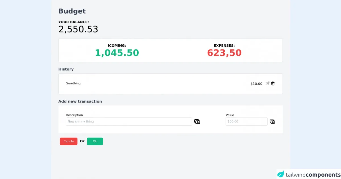Click the Budget page heading
Screen dimensions: 341x179
click(72, 11)
